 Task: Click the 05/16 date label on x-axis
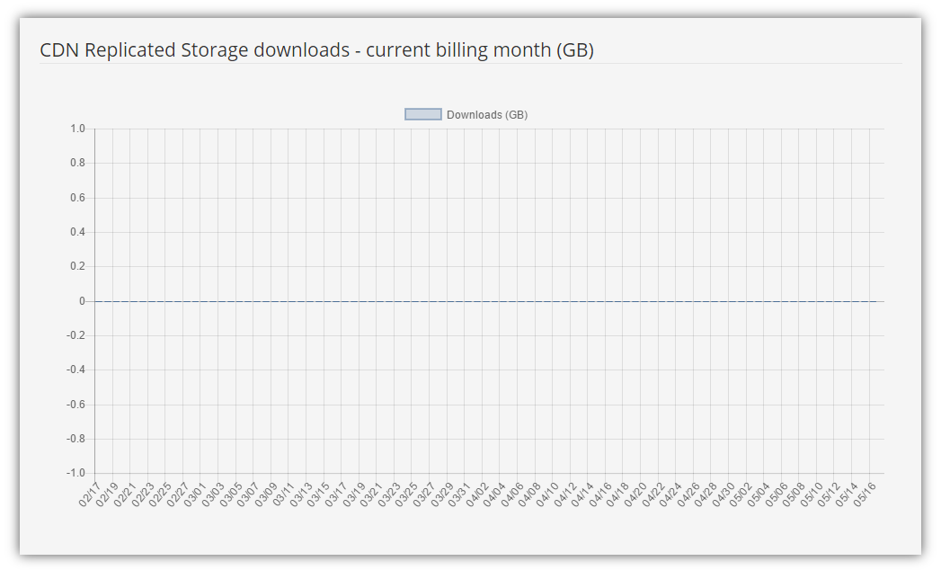click(x=865, y=494)
